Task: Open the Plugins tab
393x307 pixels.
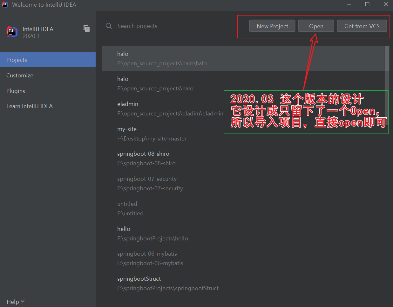Action: pyautogui.click(x=48, y=91)
